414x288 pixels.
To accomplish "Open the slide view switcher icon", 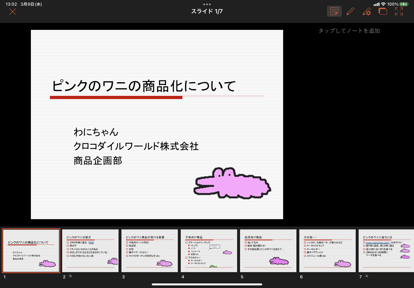I will point(383,11).
